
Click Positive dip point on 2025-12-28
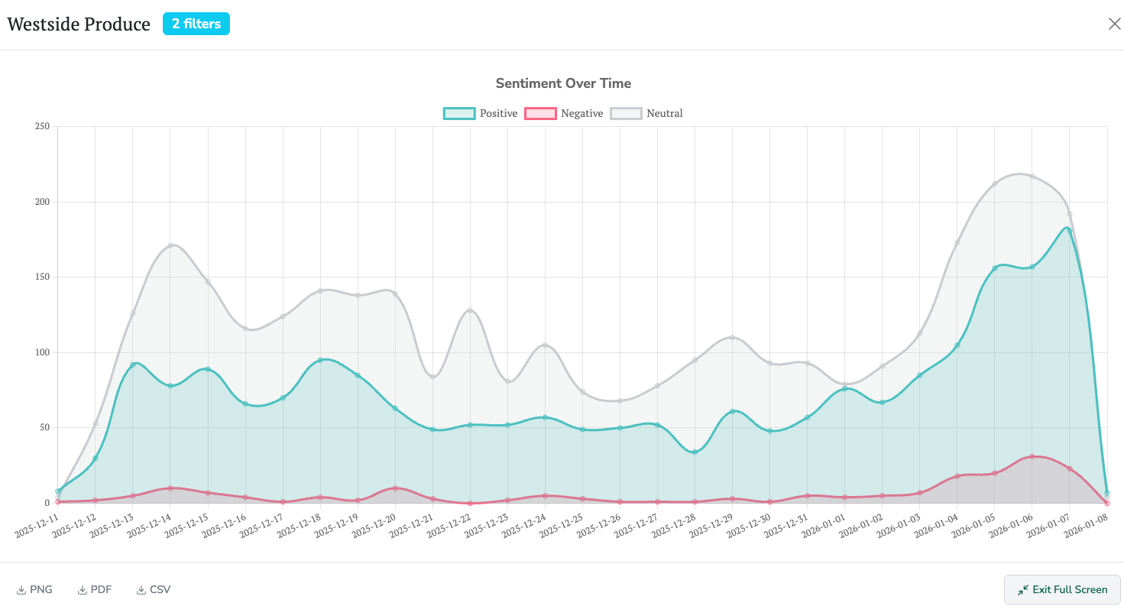point(695,452)
